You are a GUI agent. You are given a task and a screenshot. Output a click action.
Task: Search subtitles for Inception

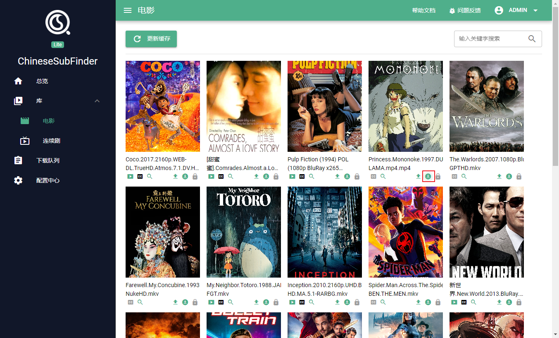(x=312, y=302)
